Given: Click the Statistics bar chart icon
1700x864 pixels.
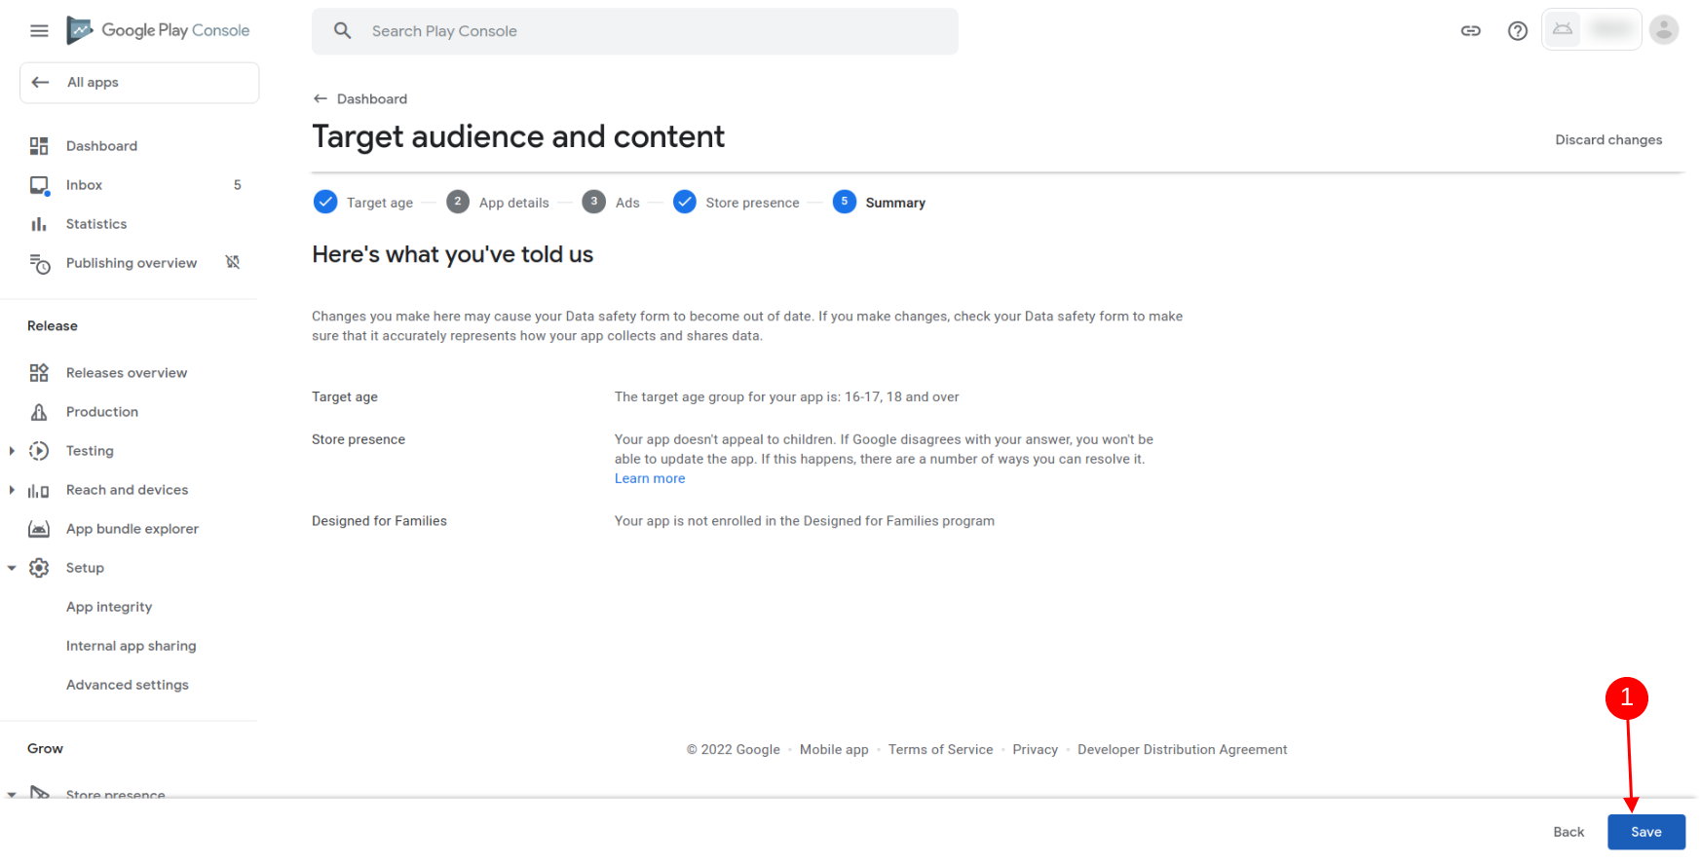Looking at the screenshot, I should point(39,224).
